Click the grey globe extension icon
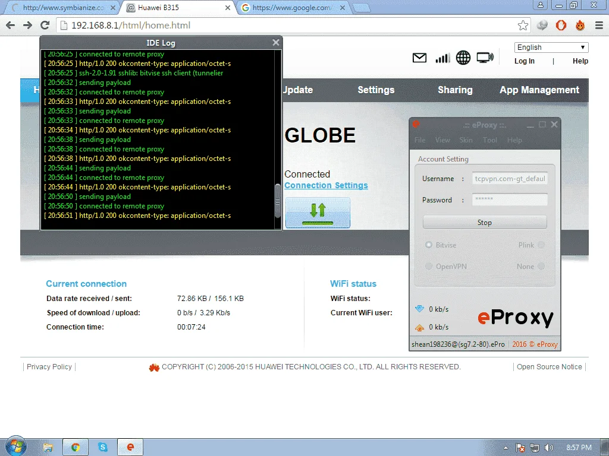609x456 pixels. pos(542,25)
